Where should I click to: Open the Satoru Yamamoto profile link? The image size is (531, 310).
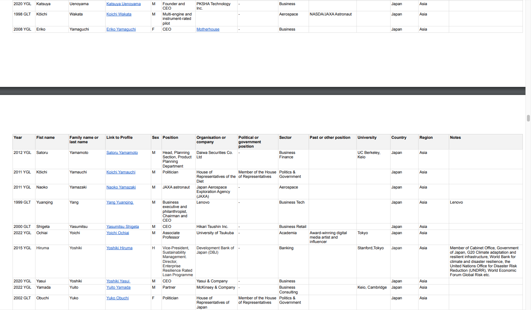coord(122,153)
